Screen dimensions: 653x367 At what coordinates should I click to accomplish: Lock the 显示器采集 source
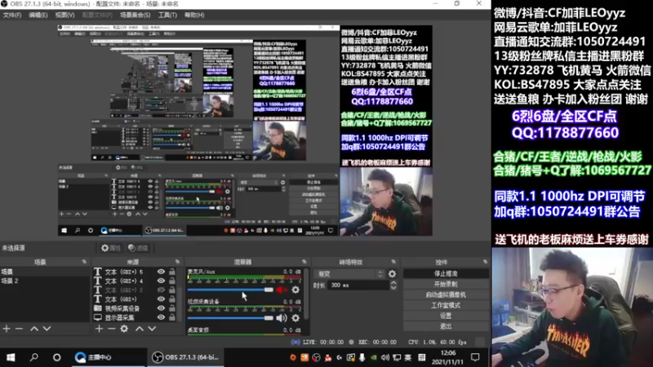coord(172,317)
